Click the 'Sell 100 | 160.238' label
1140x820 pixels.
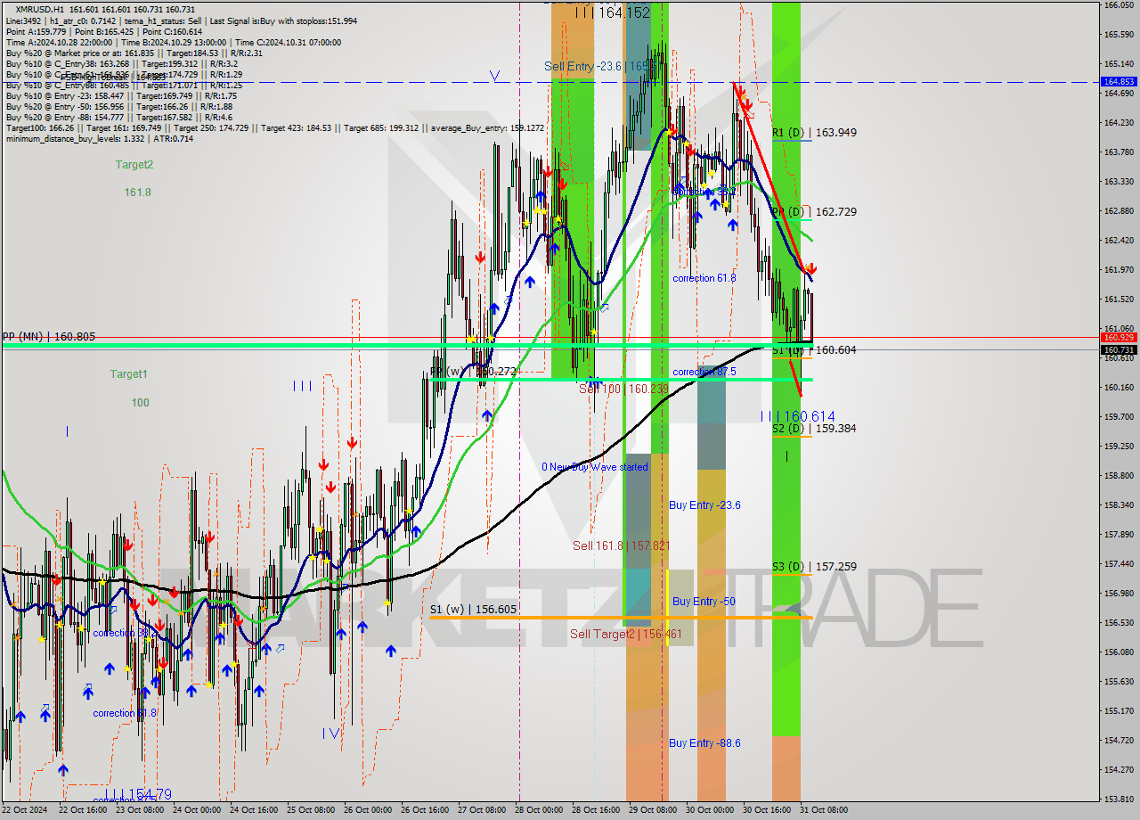coord(623,389)
